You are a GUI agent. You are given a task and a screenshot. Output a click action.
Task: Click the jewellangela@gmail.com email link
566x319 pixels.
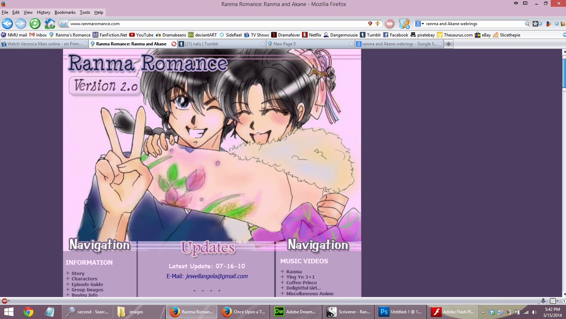(x=216, y=276)
